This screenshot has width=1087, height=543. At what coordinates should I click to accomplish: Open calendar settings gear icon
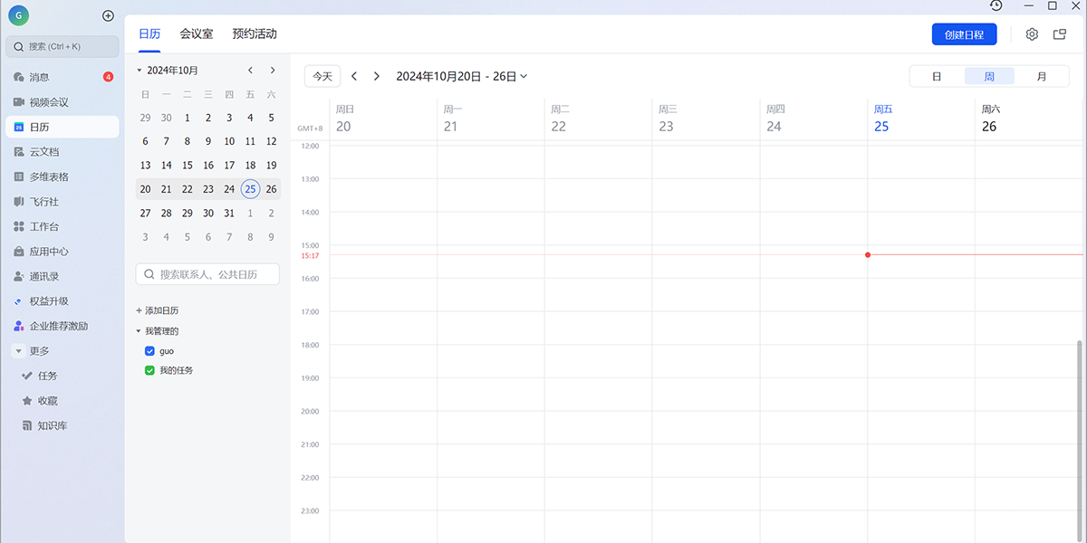pyautogui.click(x=1032, y=34)
